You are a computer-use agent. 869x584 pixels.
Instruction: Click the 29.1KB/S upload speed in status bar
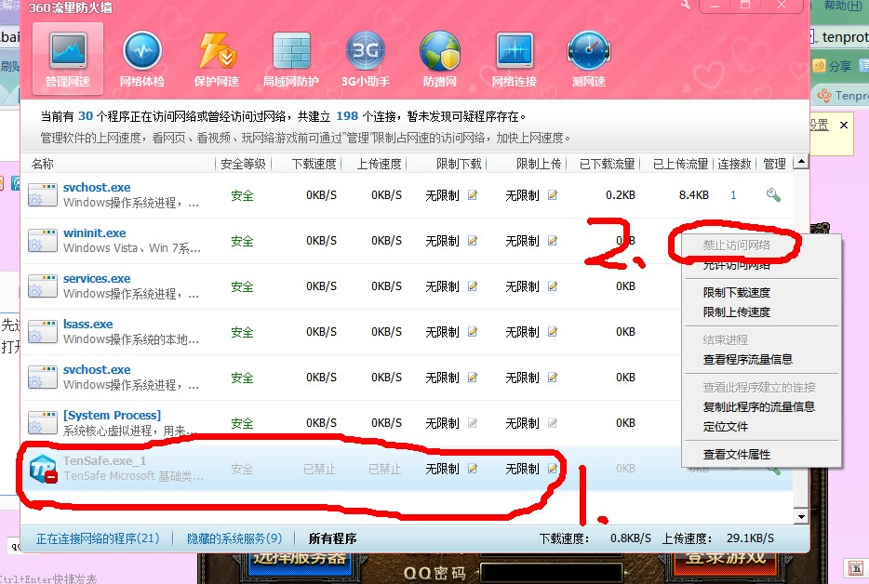[x=751, y=538]
